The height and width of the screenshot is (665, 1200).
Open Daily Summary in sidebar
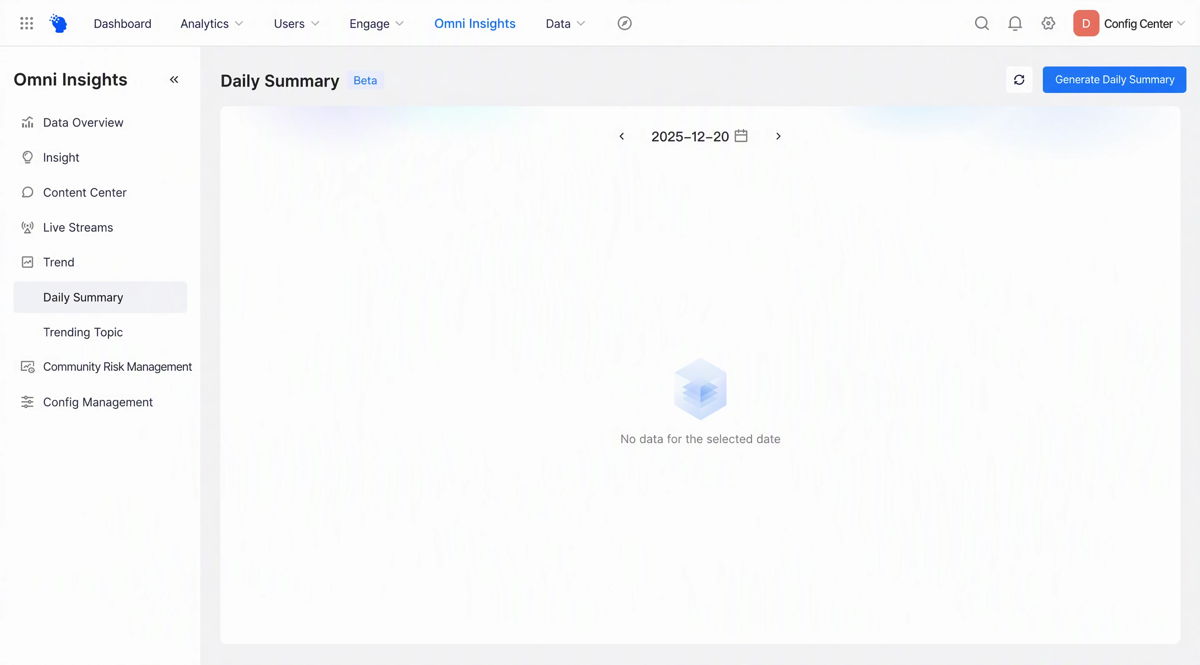100,297
